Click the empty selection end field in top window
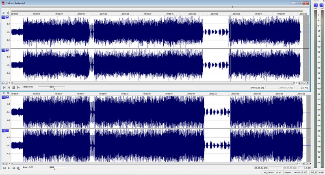The image size is (325, 175). [272, 88]
